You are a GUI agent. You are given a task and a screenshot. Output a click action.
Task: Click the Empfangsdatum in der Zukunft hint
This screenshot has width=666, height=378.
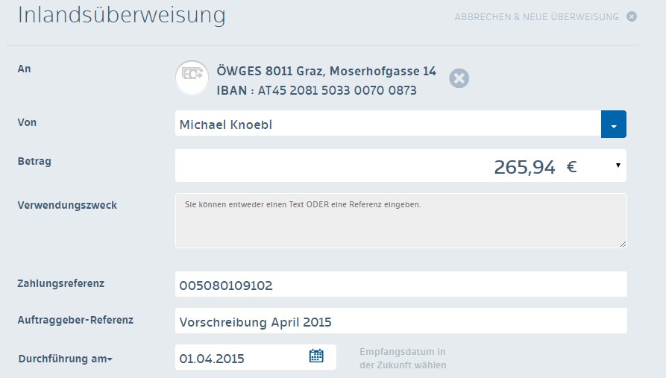pyautogui.click(x=403, y=359)
